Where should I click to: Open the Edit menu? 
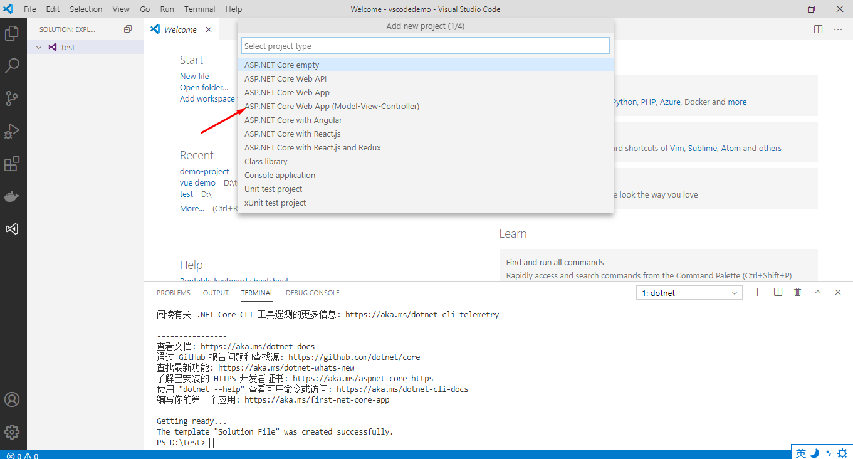tap(53, 9)
